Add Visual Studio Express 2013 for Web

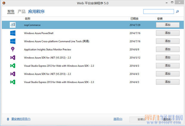pyautogui.click(x=168, y=82)
